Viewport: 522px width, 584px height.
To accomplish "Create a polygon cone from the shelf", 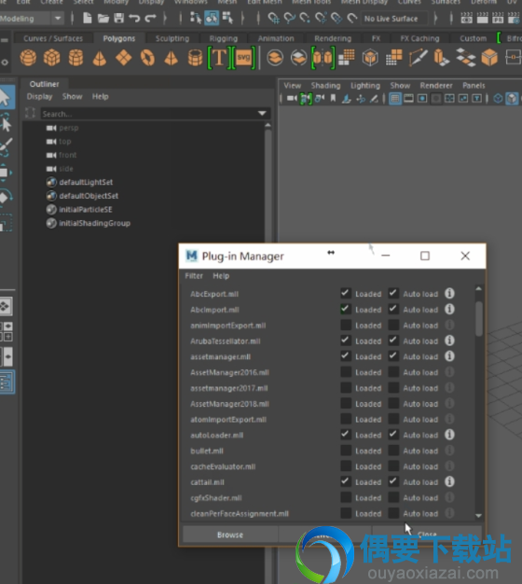I will pyautogui.click(x=100, y=58).
